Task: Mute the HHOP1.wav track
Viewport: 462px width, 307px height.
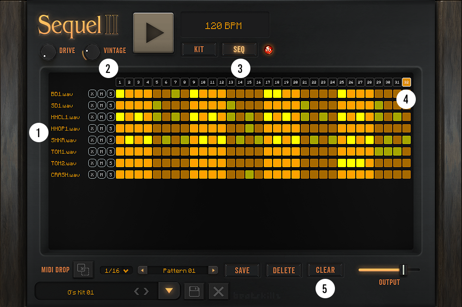Action: click(x=101, y=128)
